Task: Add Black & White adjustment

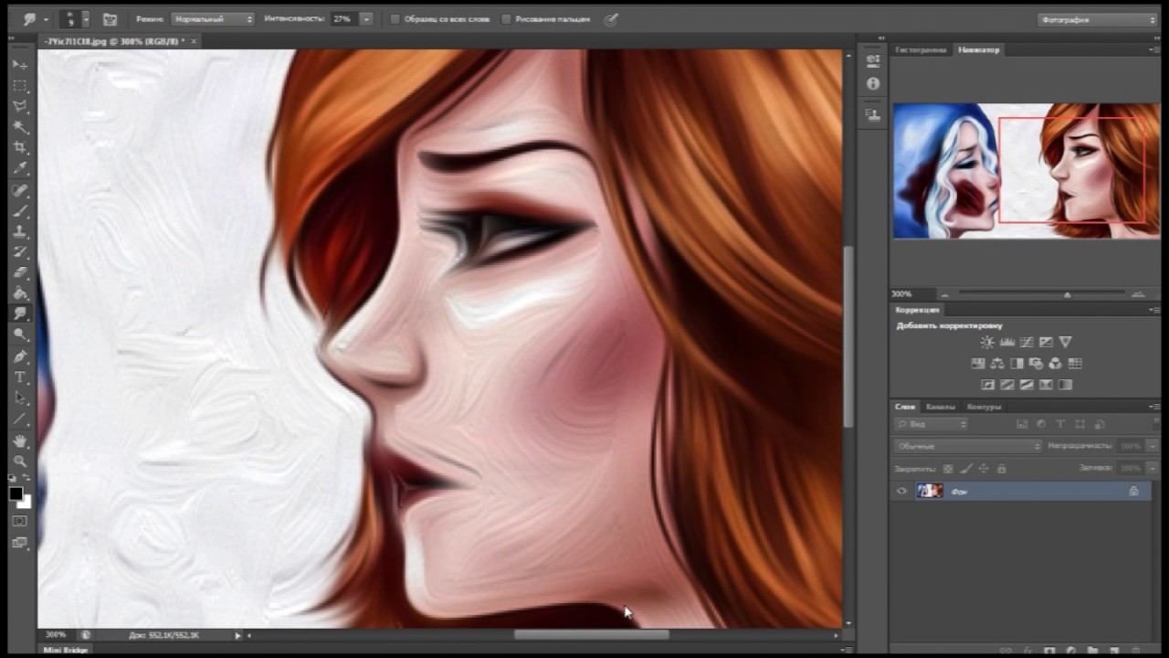Action: pyautogui.click(x=1016, y=364)
